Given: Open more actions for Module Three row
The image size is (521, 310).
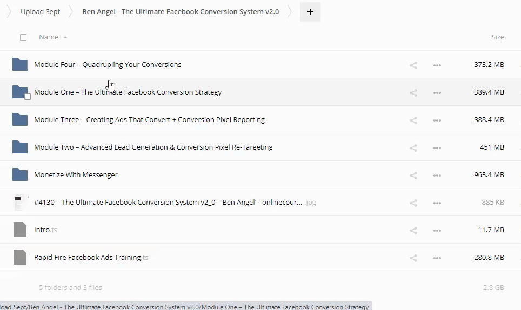Looking at the screenshot, I should (x=437, y=120).
